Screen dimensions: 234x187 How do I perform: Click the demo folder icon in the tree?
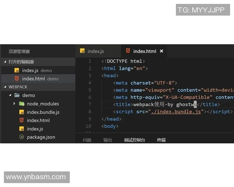coord(17,95)
